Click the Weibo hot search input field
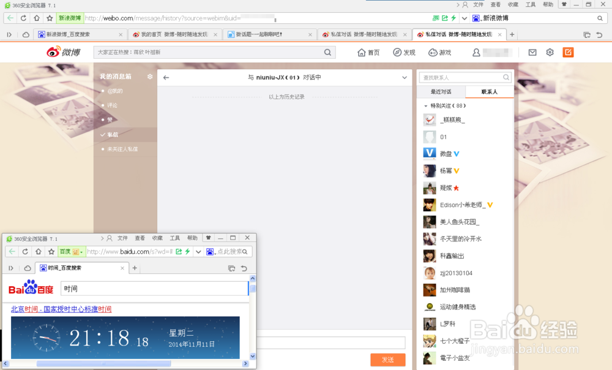This screenshot has width=612, height=370. (x=202, y=53)
